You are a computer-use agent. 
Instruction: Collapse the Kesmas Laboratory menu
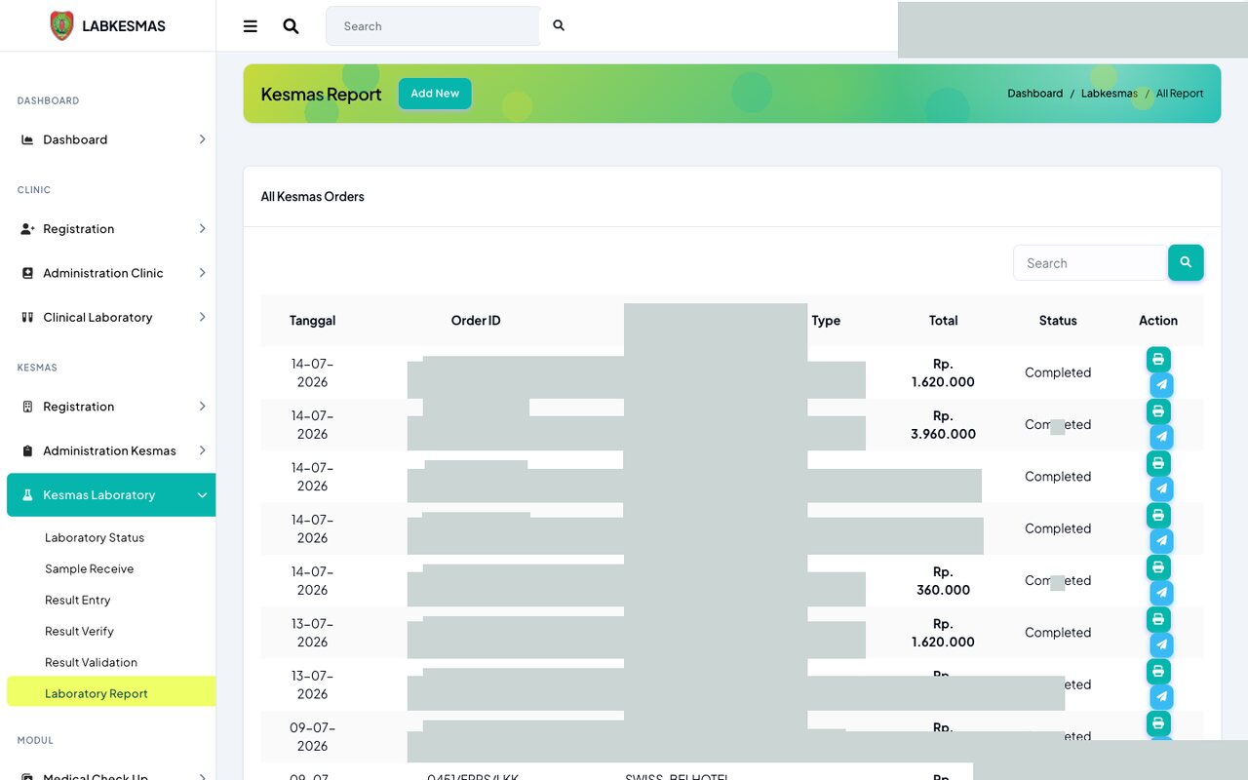point(202,495)
